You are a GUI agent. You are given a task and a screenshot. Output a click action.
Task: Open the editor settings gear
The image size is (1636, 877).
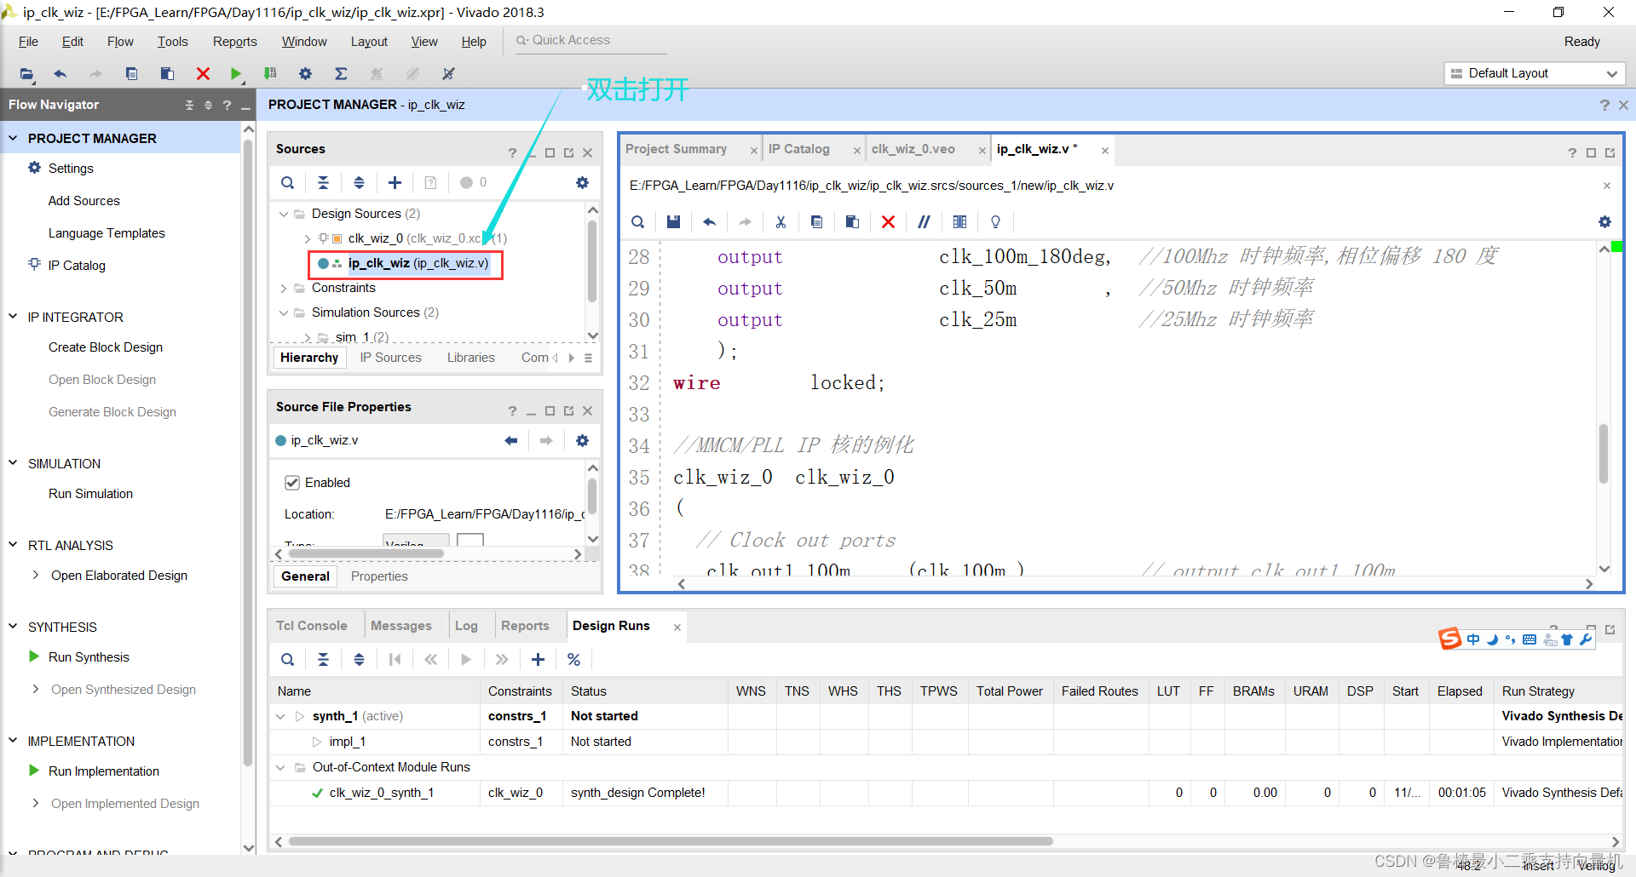[1604, 221]
